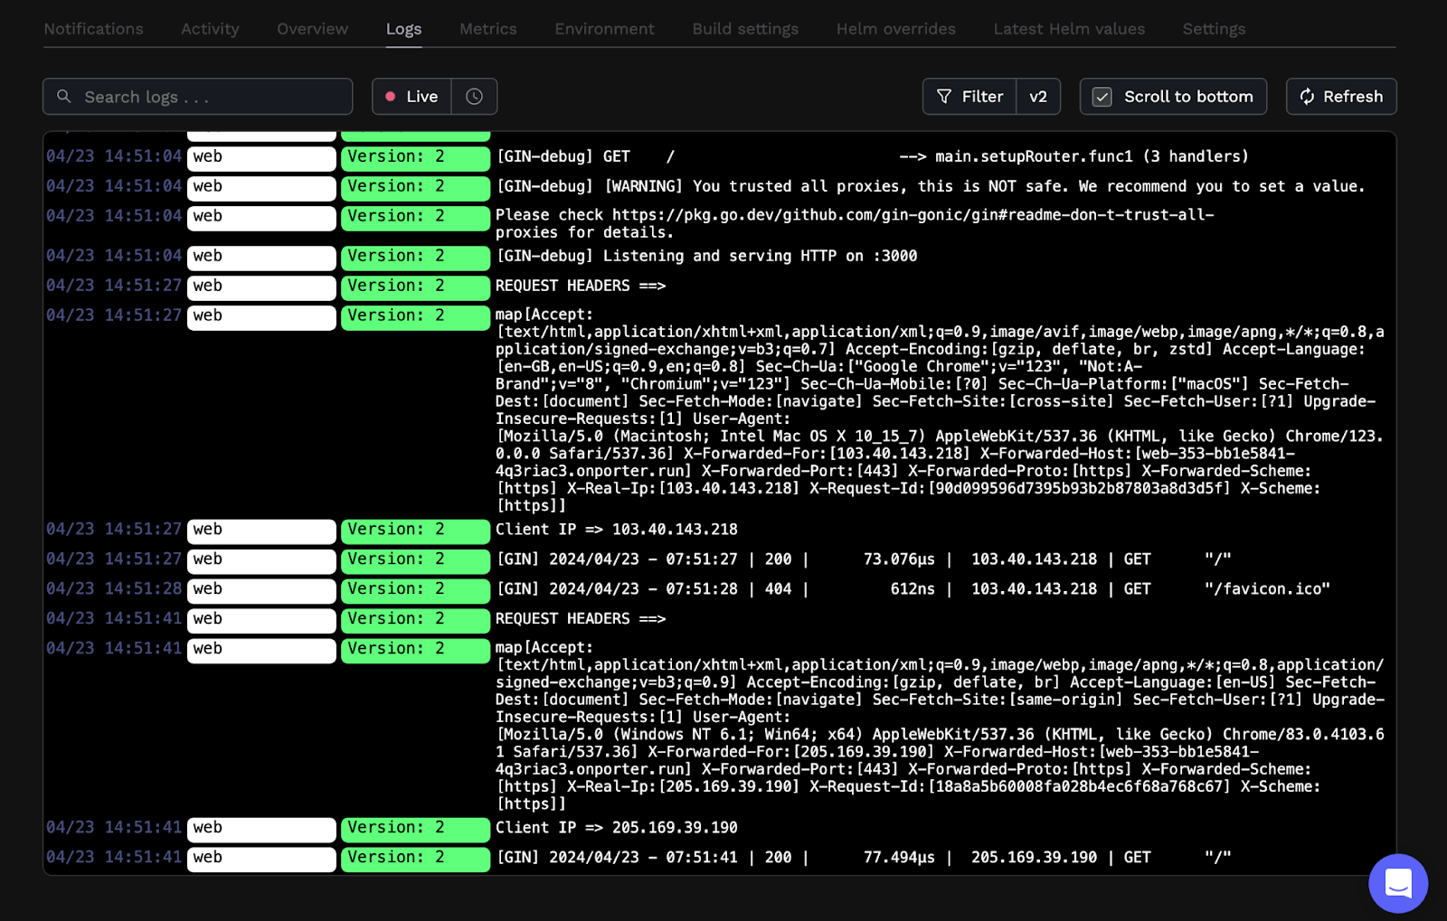Click the Client IP 103.40.143.218 log line
The image size is (1447, 921).
pos(617,530)
